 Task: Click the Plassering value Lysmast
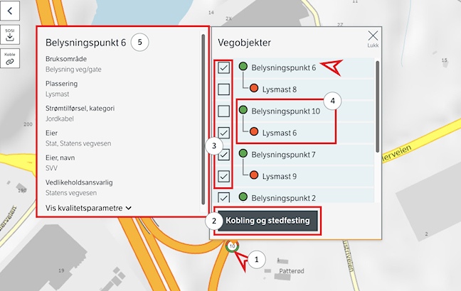coord(58,94)
